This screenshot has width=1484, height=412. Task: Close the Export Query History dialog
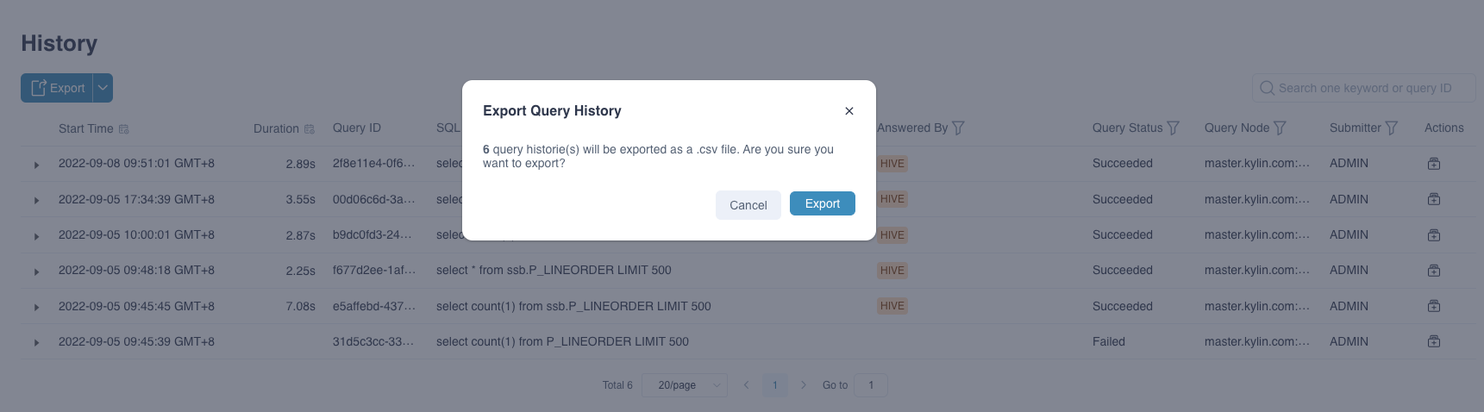[849, 111]
